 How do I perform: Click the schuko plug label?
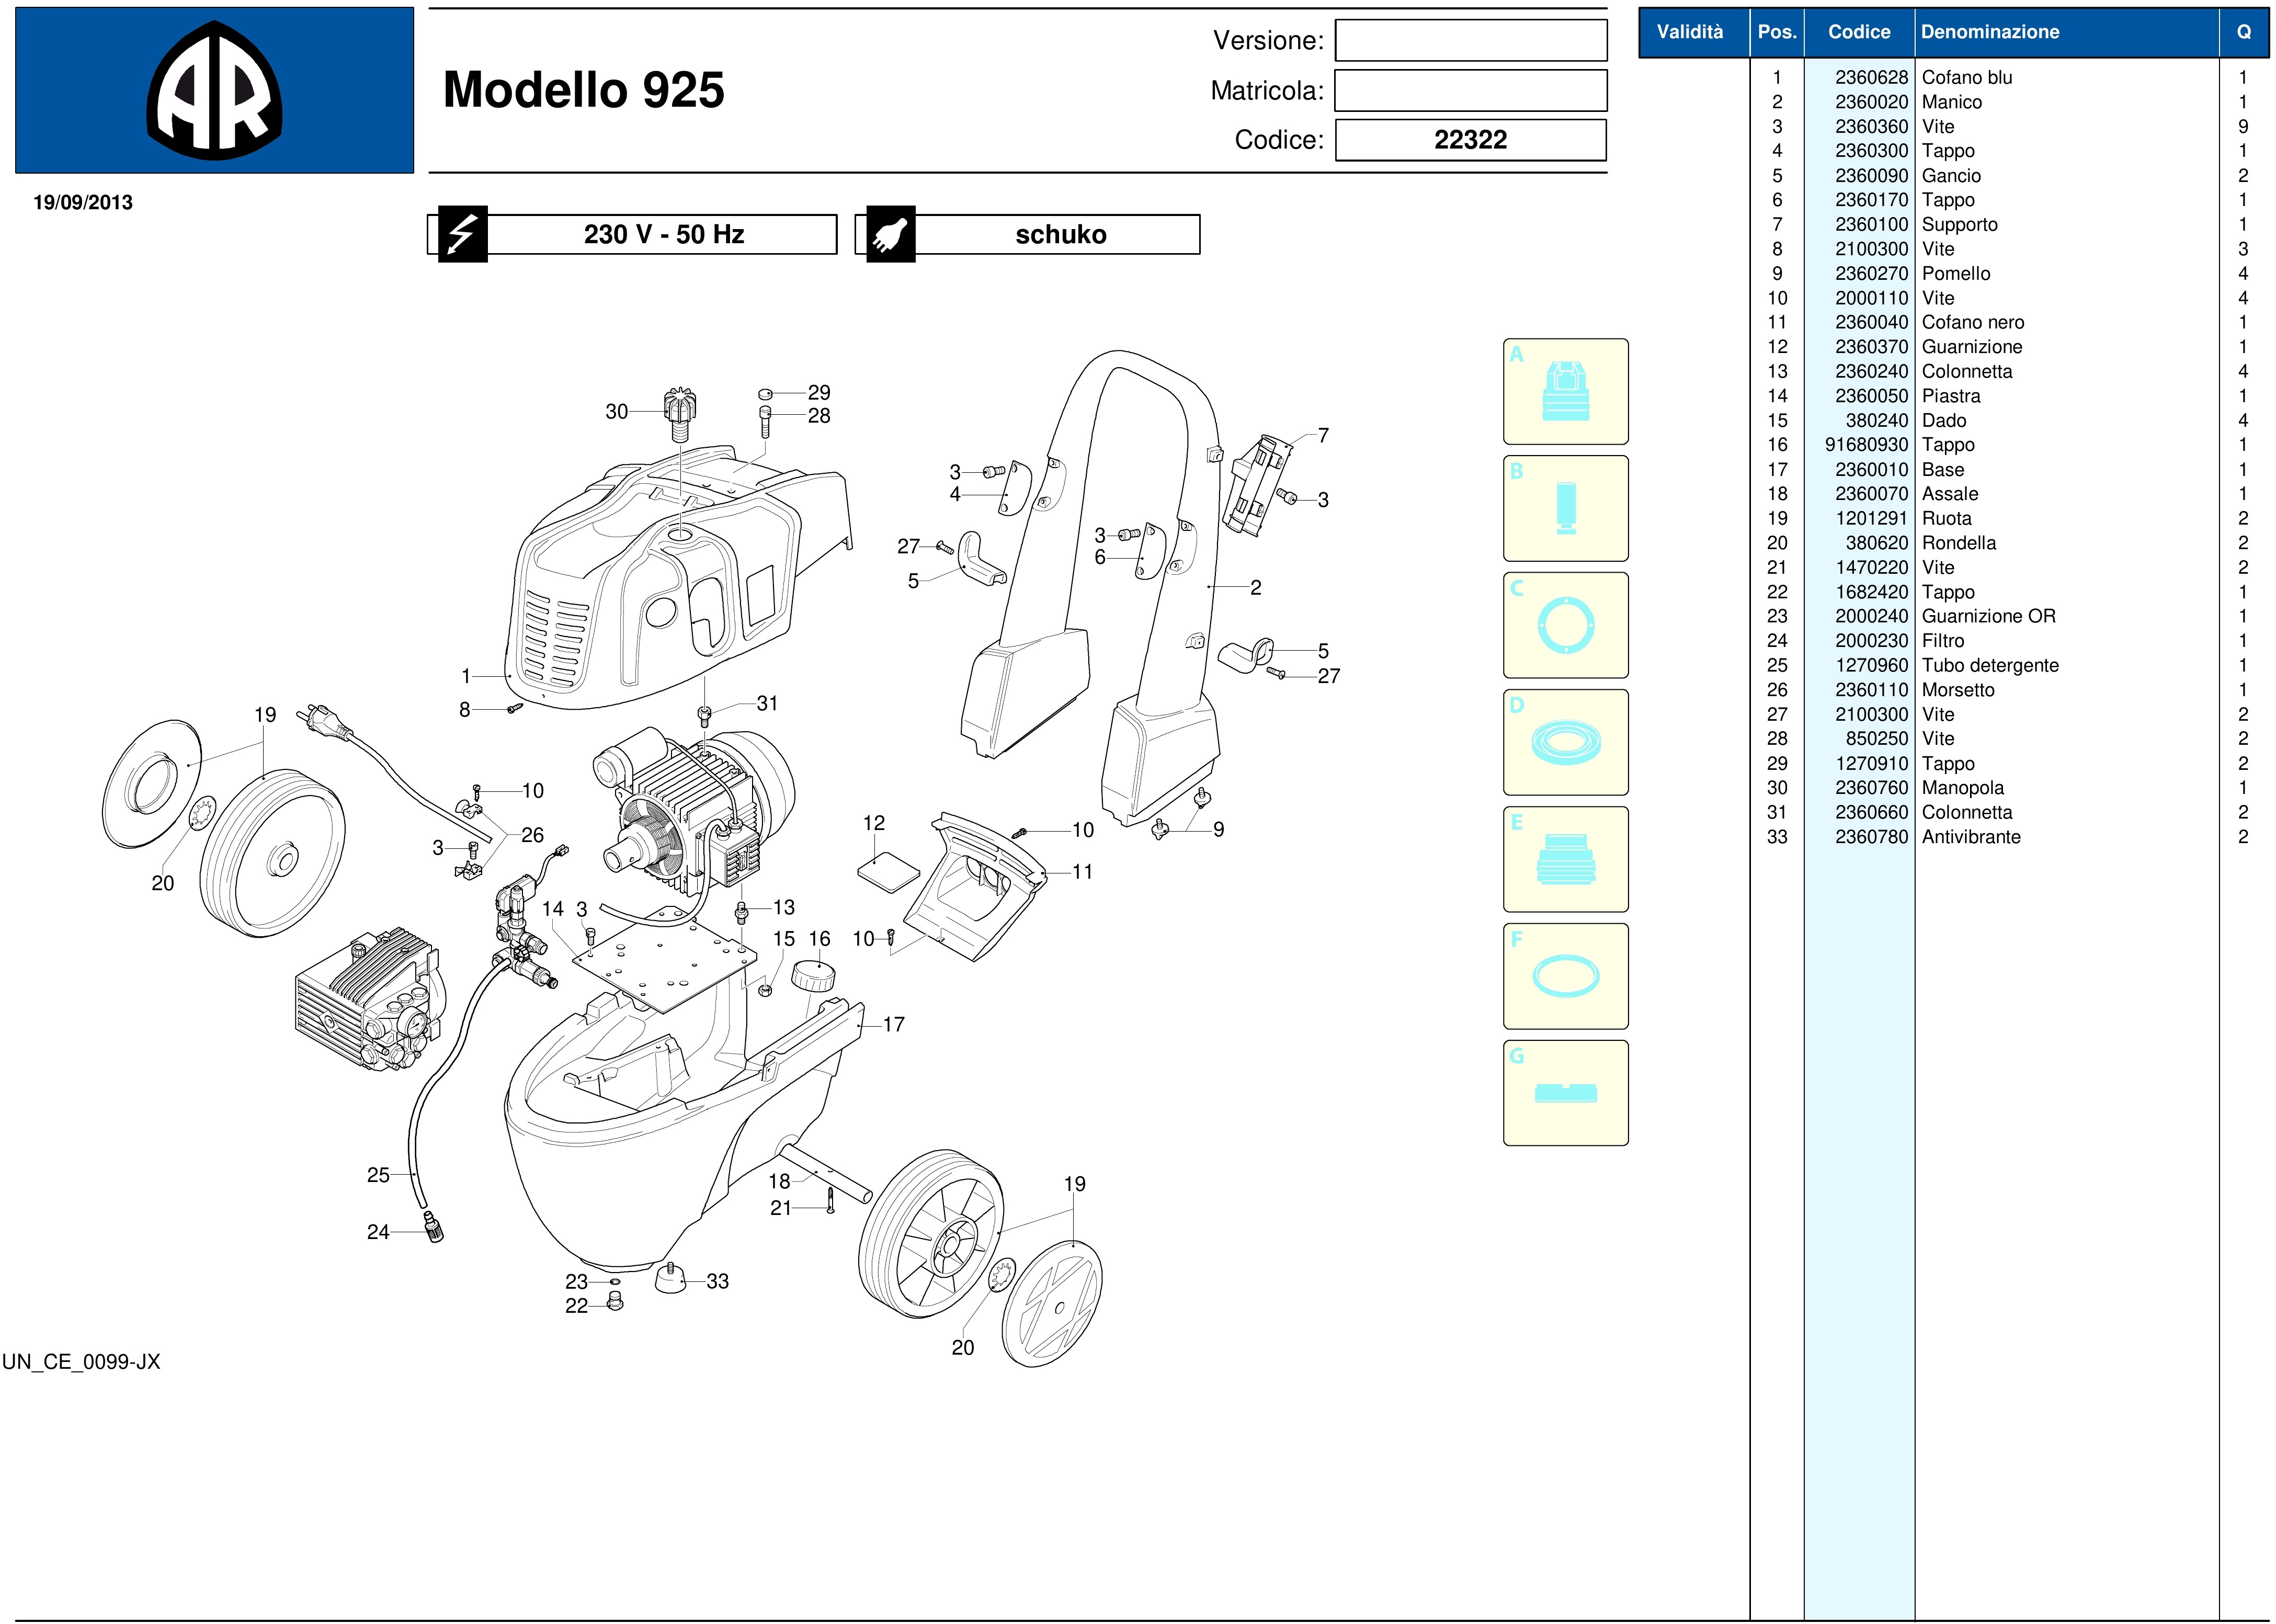click(x=1060, y=234)
